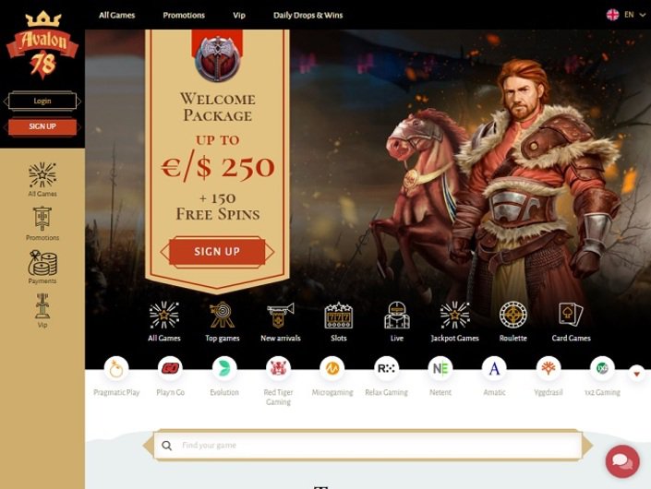The height and width of the screenshot is (489, 651).
Task: Click the Login button
Action: pyautogui.click(x=42, y=101)
